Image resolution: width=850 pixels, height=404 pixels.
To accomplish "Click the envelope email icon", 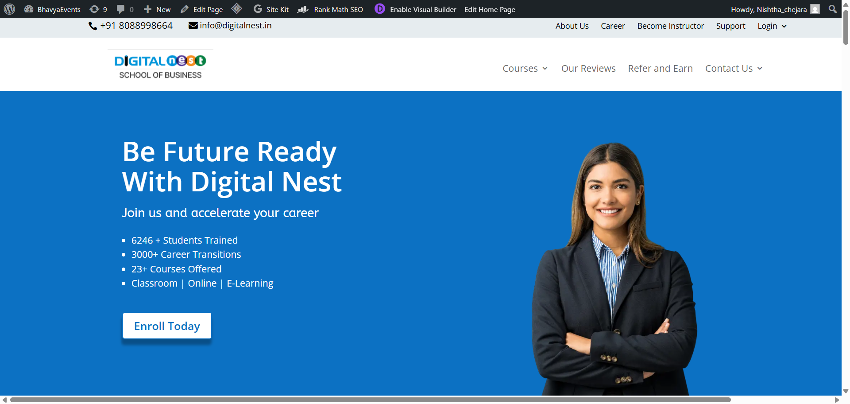I will (x=193, y=26).
